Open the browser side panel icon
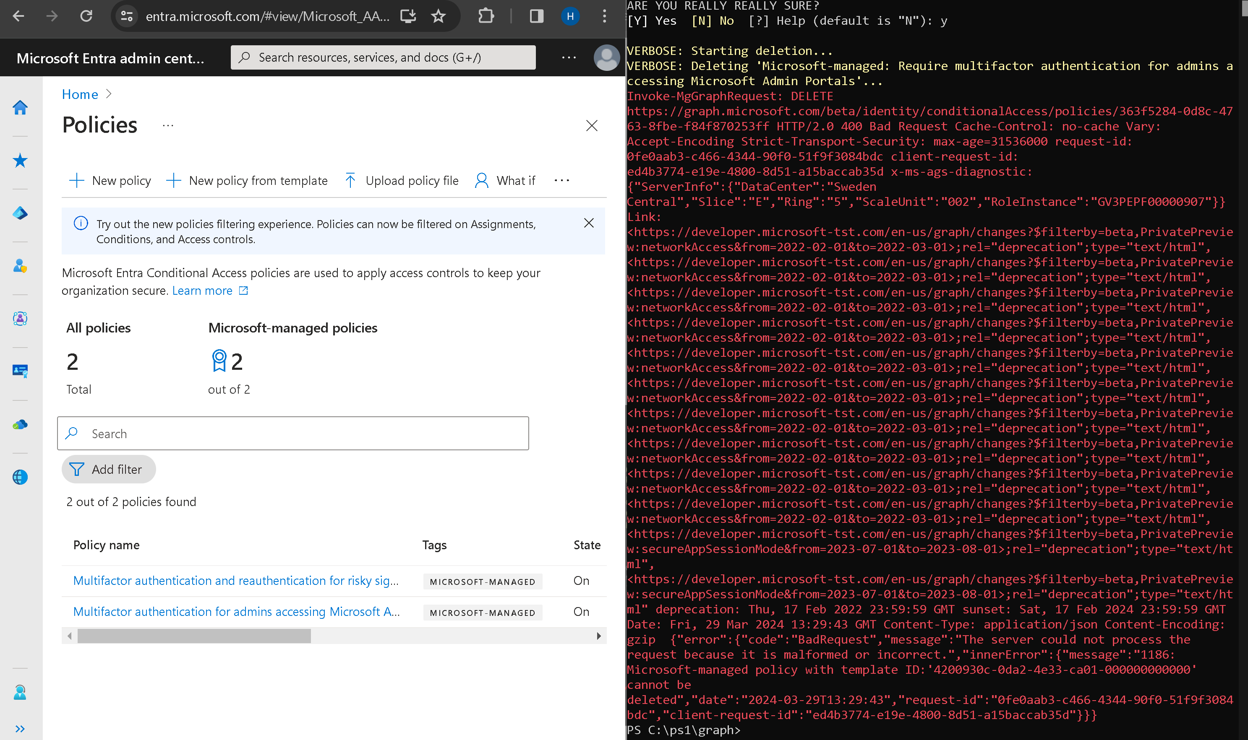 coord(536,16)
